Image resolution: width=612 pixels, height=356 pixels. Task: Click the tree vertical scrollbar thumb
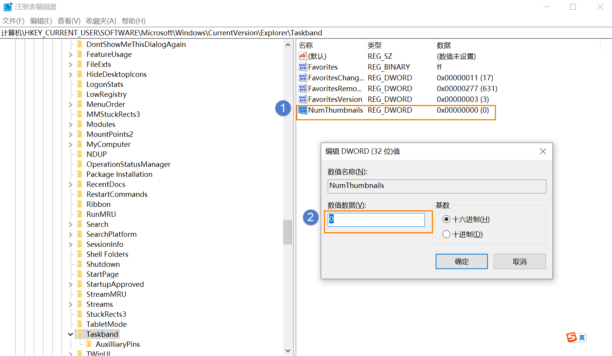pos(288,232)
